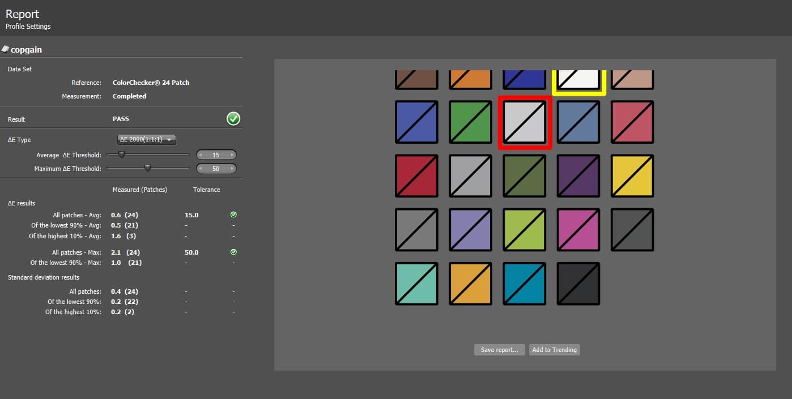Decrease Average ΔE Threshold with left arrow

pyautogui.click(x=201, y=155)
